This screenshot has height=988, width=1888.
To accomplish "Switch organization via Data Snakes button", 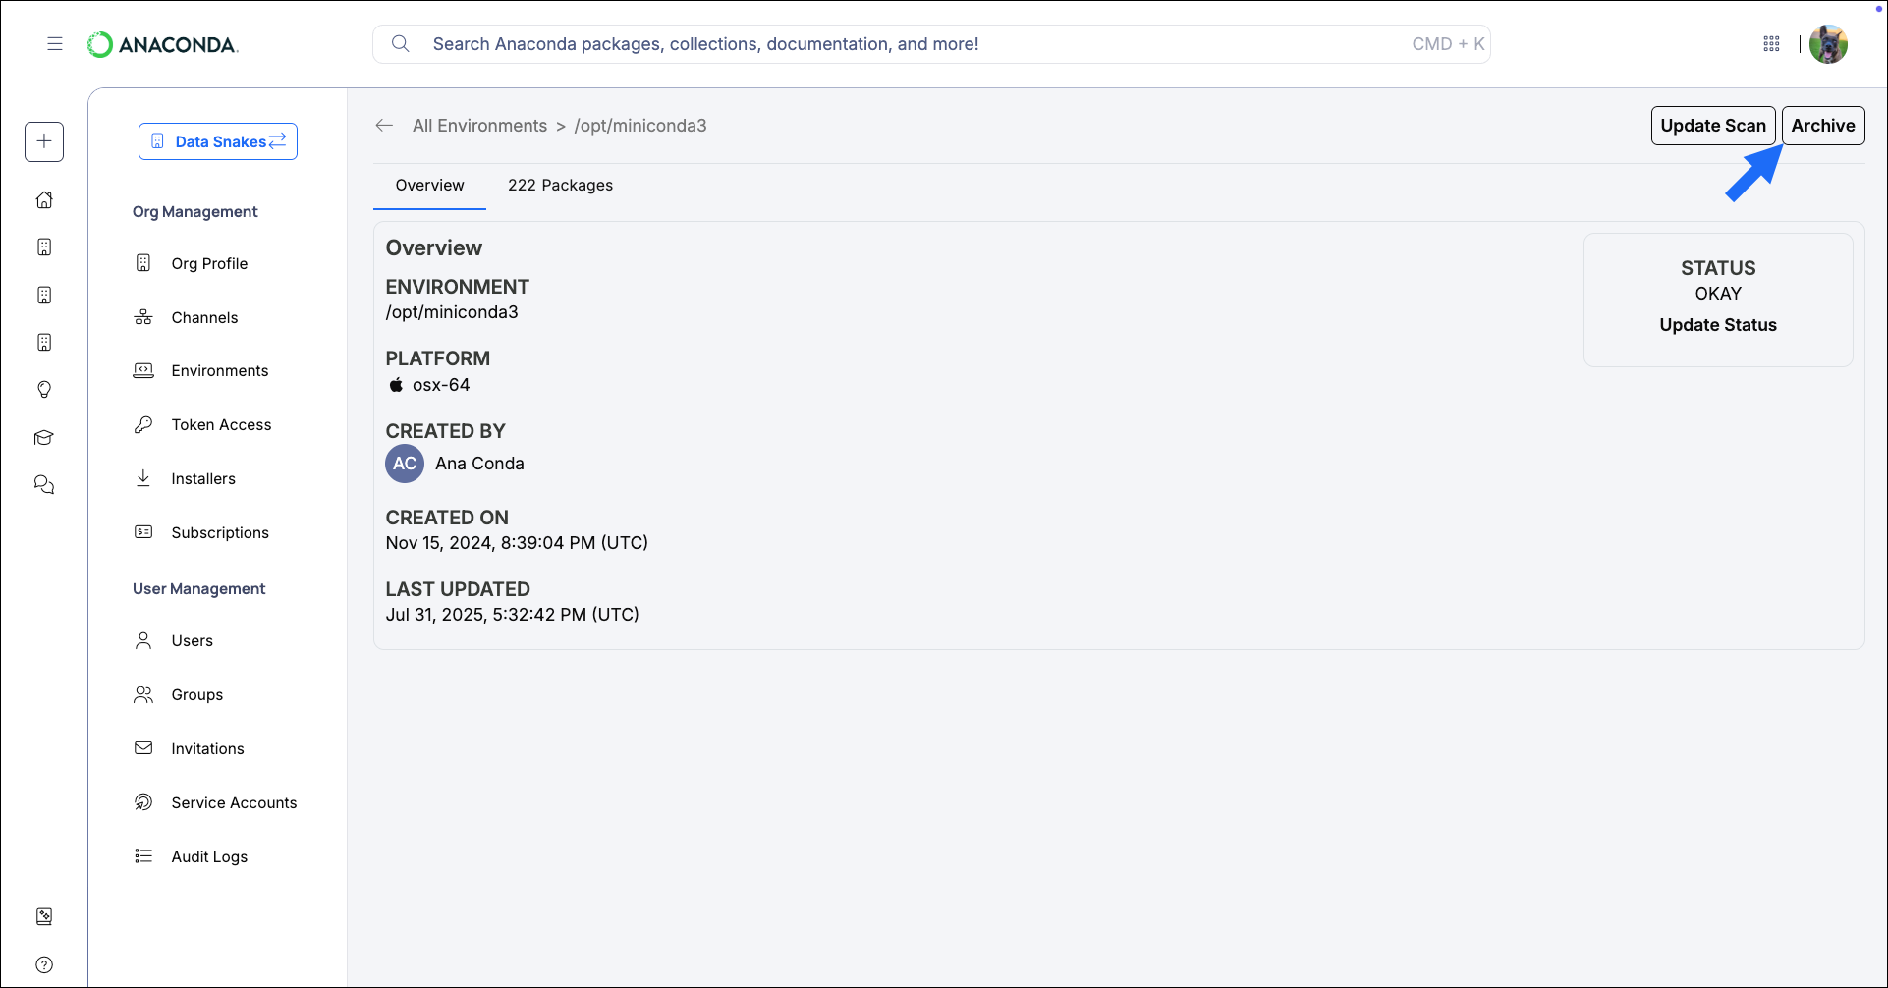I will click(x=218, y=141).
